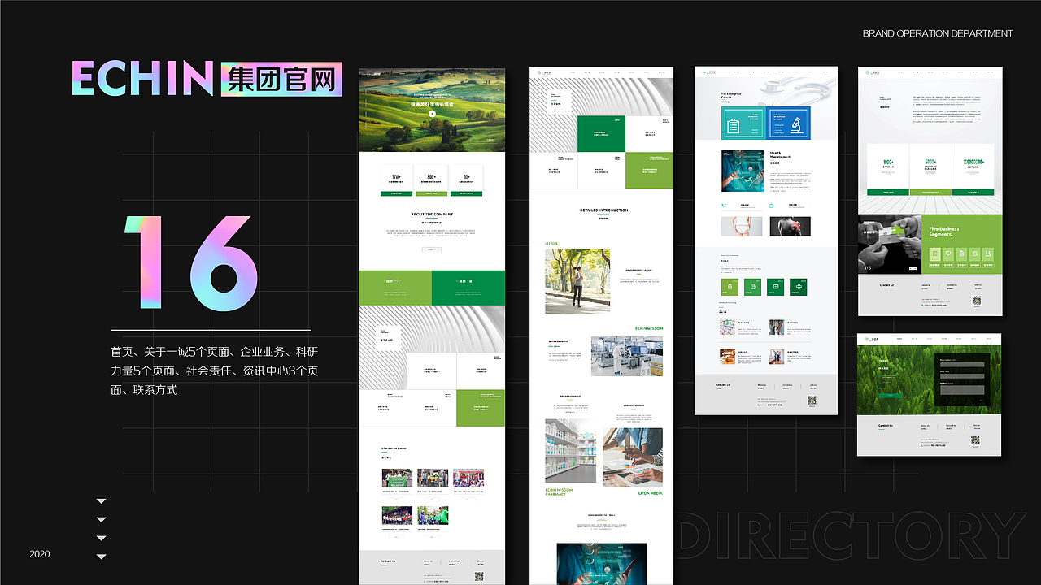Screen dimensions: 1041x585
Task: Open the laboratory photo
Action: (x=627, y=356)
